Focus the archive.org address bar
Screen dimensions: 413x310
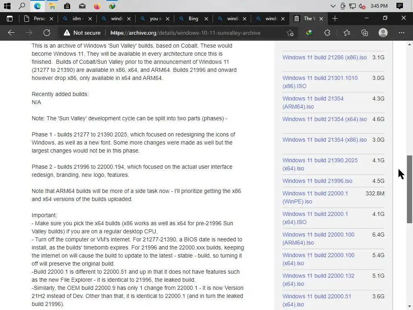click(186, 33)
